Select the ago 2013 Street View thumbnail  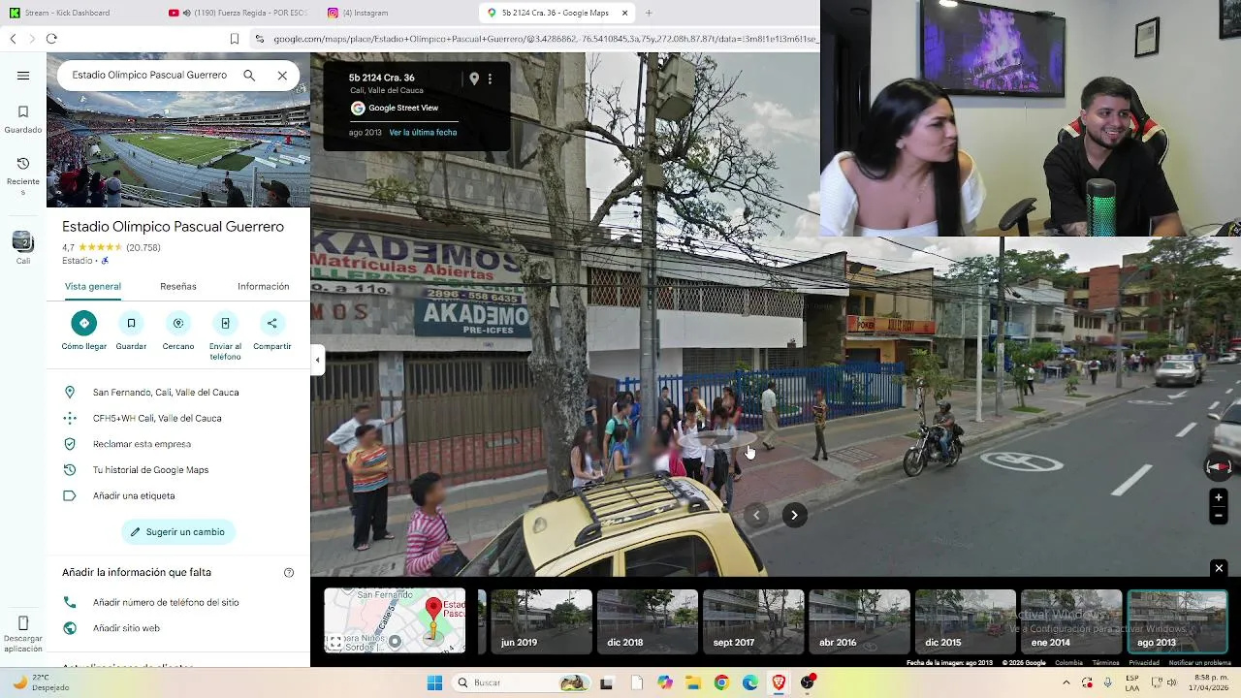[1177, 621]
